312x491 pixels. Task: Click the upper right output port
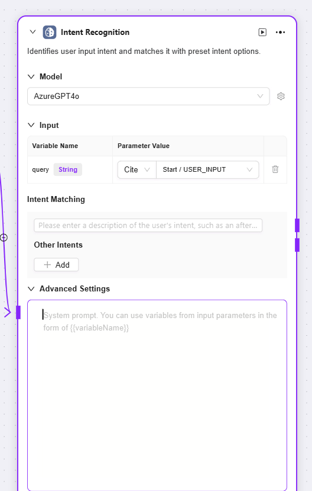click(297, 226)
